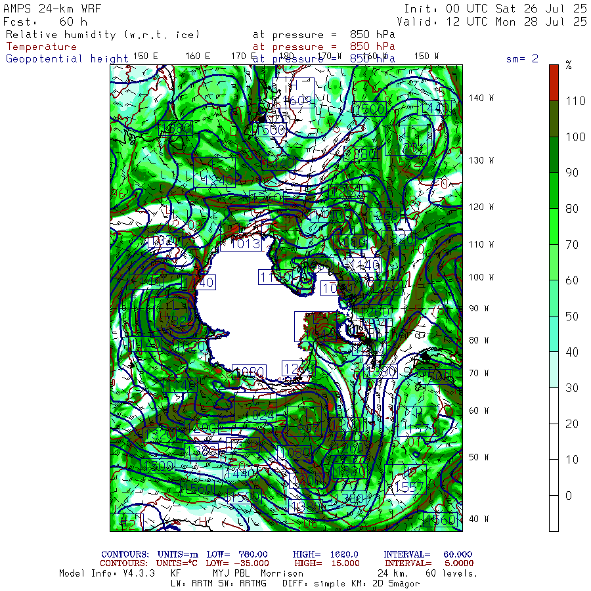Click the pale colorbar segment between 30 and 40

[x=554, y=369]
